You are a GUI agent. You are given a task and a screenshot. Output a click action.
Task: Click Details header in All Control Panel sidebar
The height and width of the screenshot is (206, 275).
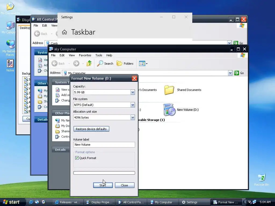(x=42, y=119)
